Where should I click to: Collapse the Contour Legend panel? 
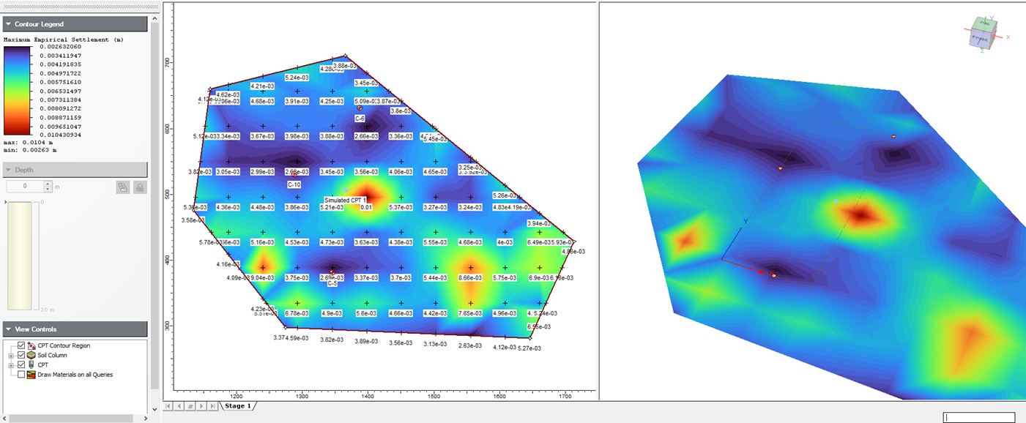(8, 24)
